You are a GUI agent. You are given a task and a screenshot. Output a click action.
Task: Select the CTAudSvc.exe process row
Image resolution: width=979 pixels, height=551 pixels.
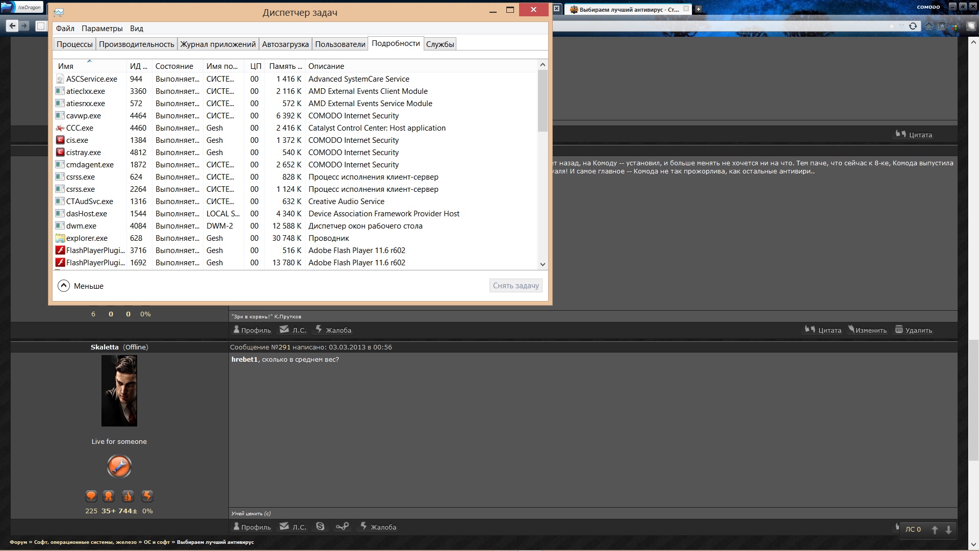point(296,202)
